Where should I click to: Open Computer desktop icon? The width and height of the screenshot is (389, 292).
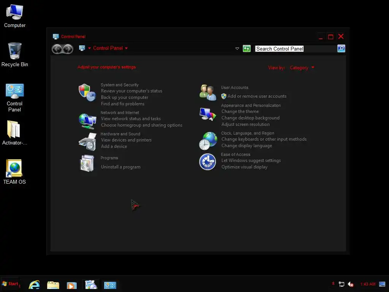pyautogui.click(x=15, y=16)
